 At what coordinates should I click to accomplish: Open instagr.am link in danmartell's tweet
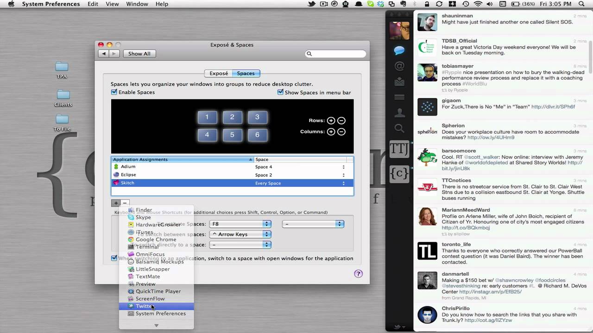coord(491,292)
